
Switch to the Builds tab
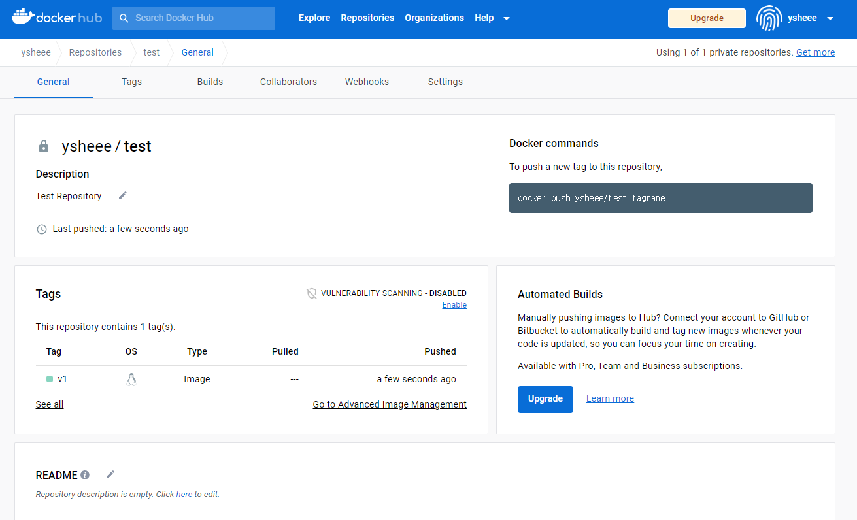point(210,82)
